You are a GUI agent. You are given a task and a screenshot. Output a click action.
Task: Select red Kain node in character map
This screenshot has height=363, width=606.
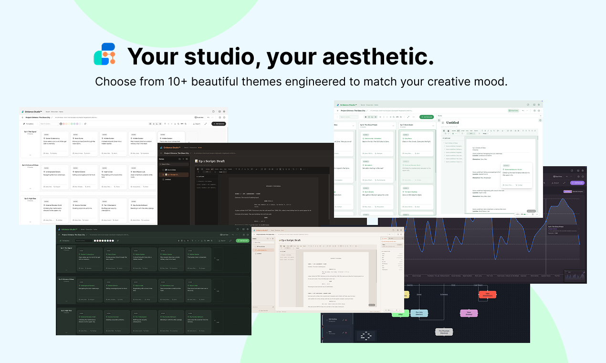point(488,295)
